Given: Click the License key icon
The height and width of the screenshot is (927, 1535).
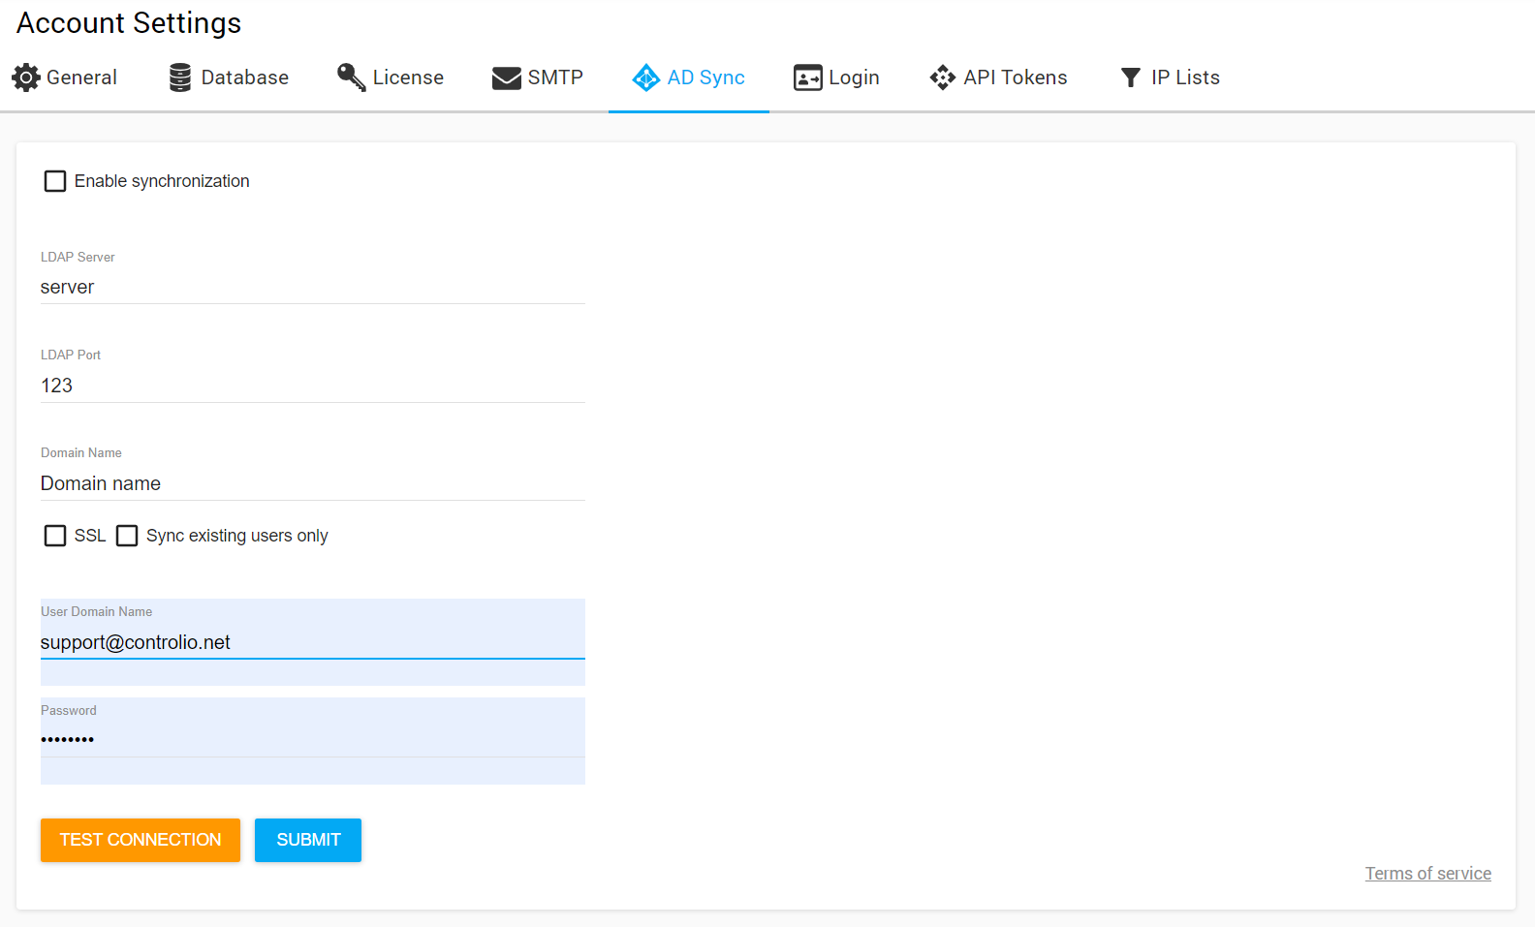Looking at the screenshot, I should pos(351,77).
